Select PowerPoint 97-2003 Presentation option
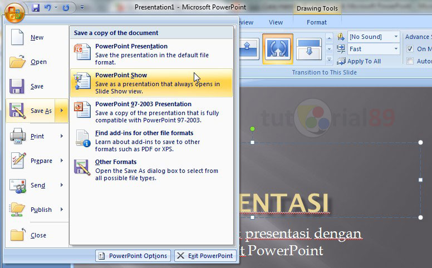 [151, 111]
